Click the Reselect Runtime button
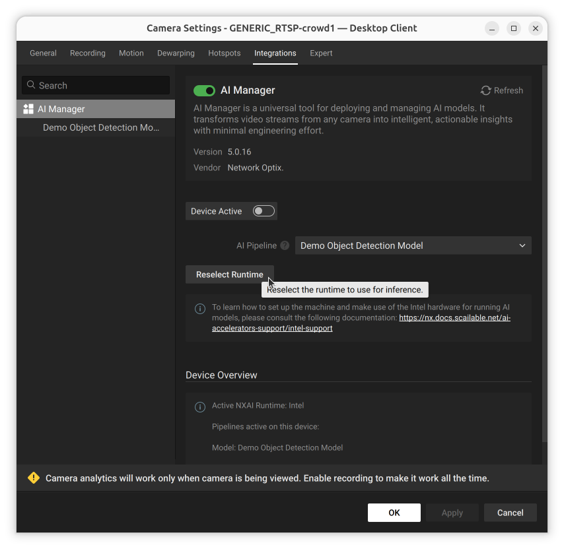Viewport: 564px width, 549px height. [x=229, y=274]
